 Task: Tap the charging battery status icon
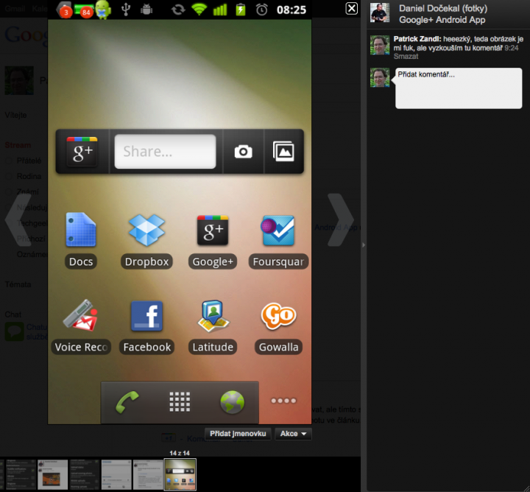pos(241,10)
